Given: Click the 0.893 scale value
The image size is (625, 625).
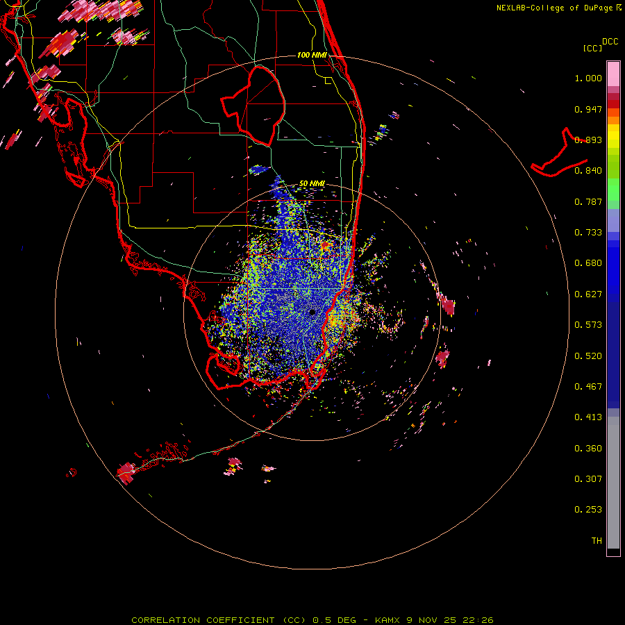Looking at the screenshot, I should tap(588, 140).
